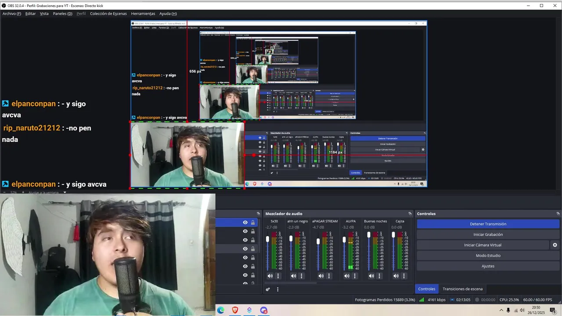The width and height of the screenshot is (562, 316).
Task: Click the -4.7 dB level value
Action: [x=318, y=227]
